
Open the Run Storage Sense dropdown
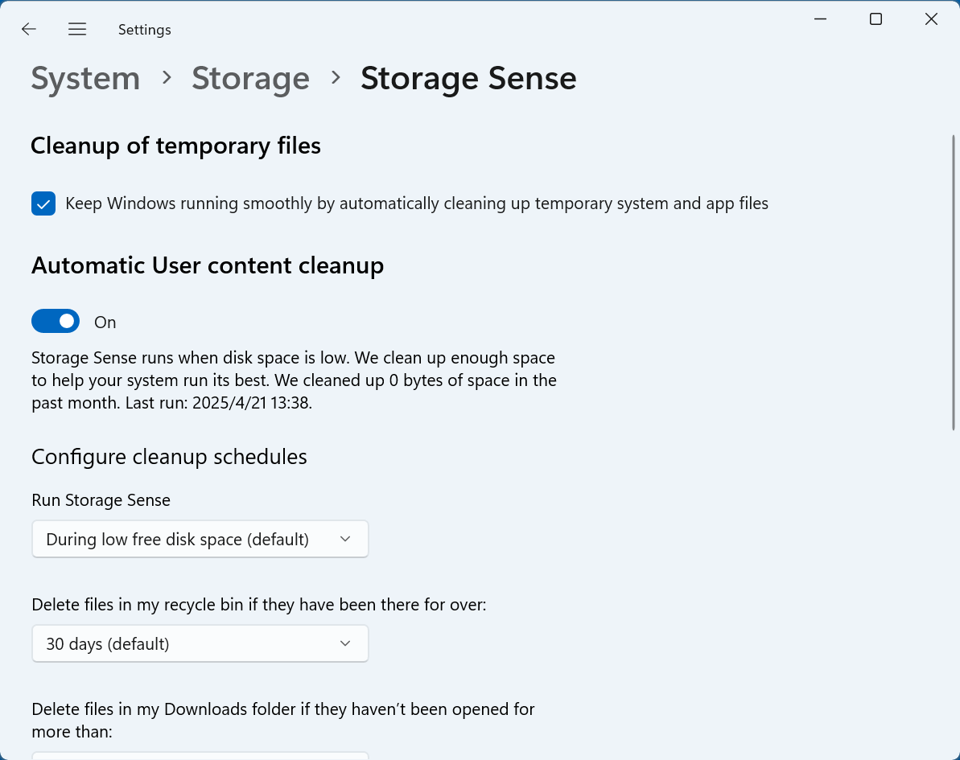click(200, 539)
